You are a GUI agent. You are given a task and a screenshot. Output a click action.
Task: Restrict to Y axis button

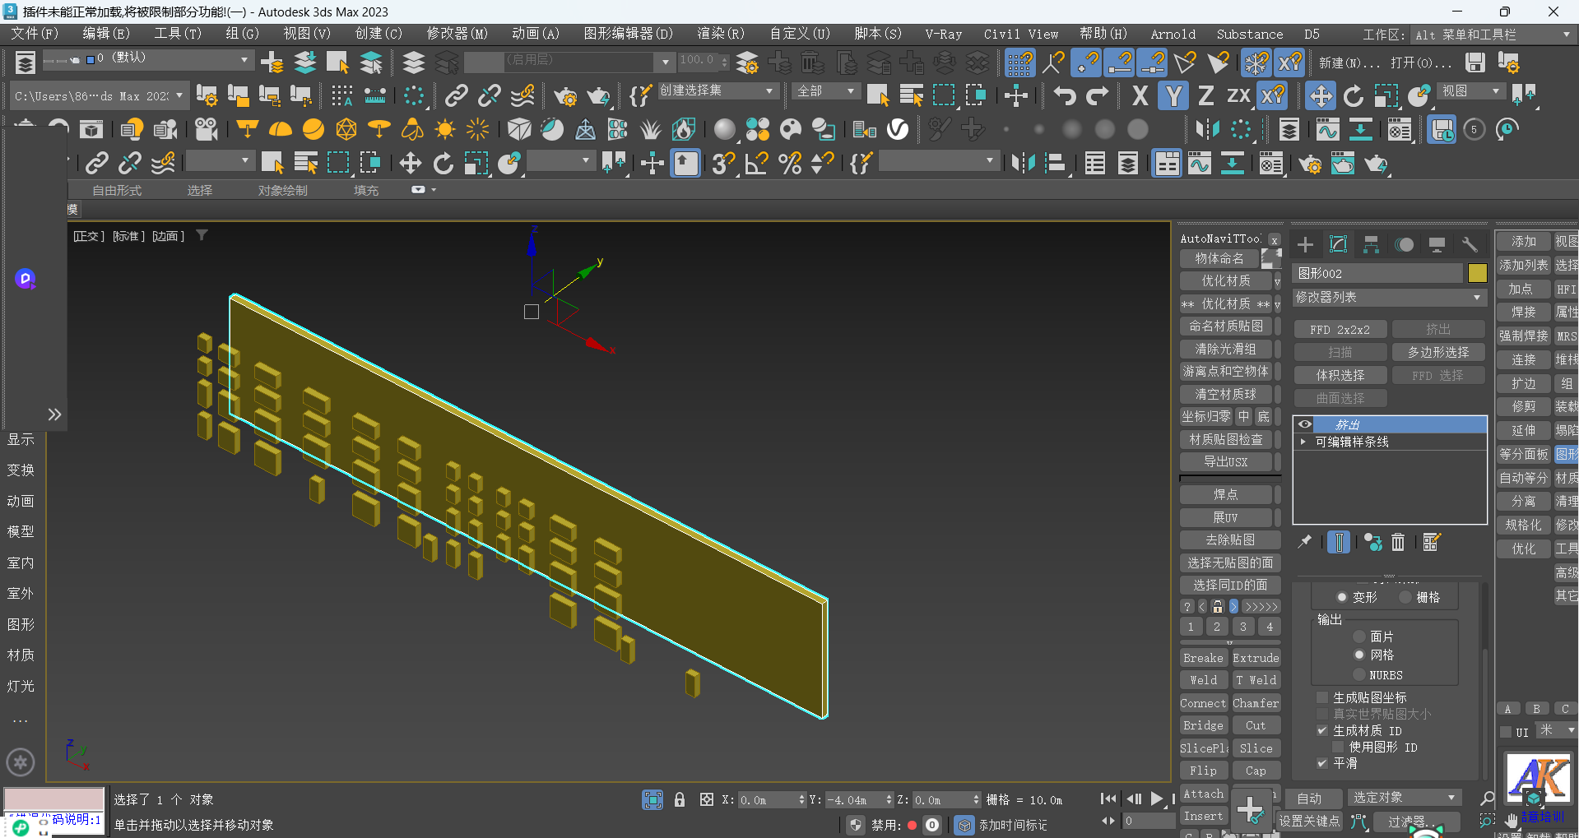point(1173,96)
